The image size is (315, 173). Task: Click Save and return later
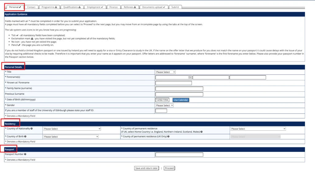coord(146,168)
